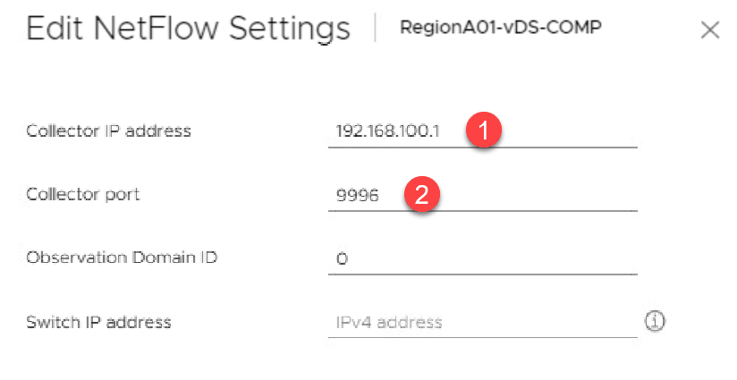Focus the Collector port input field
This screenshot has width=737, height=380.
pos(537,195)
